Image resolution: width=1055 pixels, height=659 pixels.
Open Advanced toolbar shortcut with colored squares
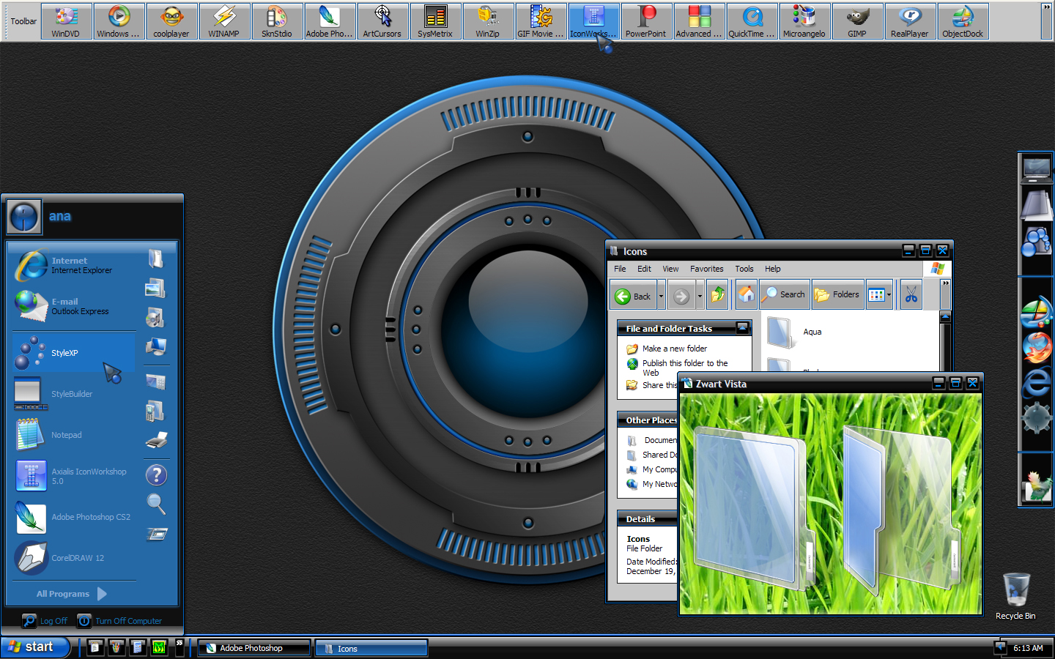click(699, 21)
